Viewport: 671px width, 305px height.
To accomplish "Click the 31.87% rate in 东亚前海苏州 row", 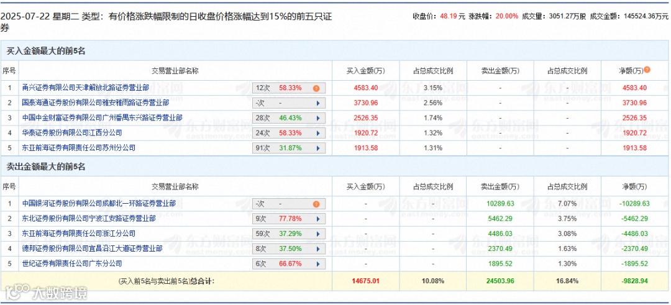I will point(290,148).
